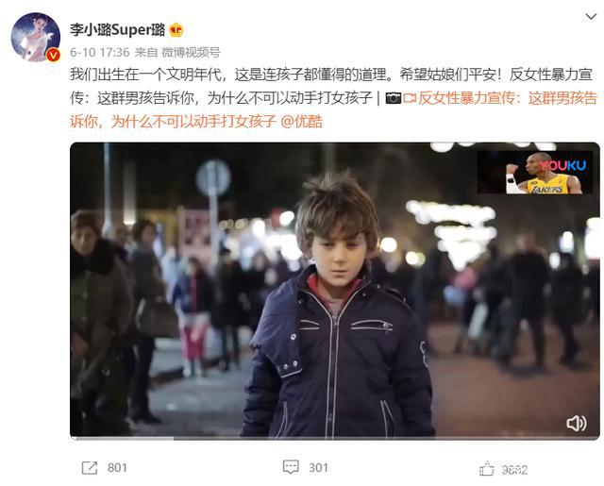This screenshot has height=486, width=604.
Task: Click the orange verified V badge
Action: click(x=53, y=55)
